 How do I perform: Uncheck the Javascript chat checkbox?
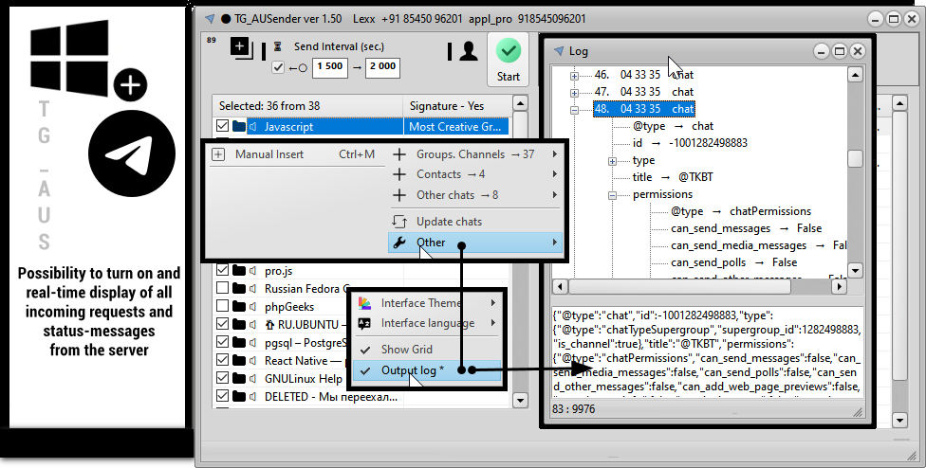(222, 126)
